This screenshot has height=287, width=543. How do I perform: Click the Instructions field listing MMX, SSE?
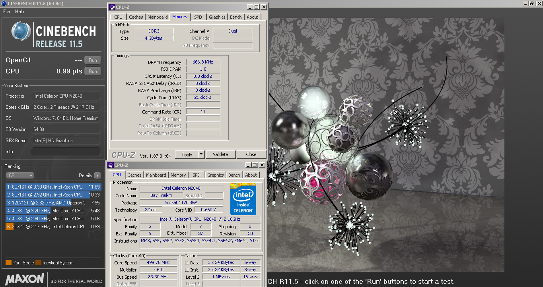(x=200, y=243)
